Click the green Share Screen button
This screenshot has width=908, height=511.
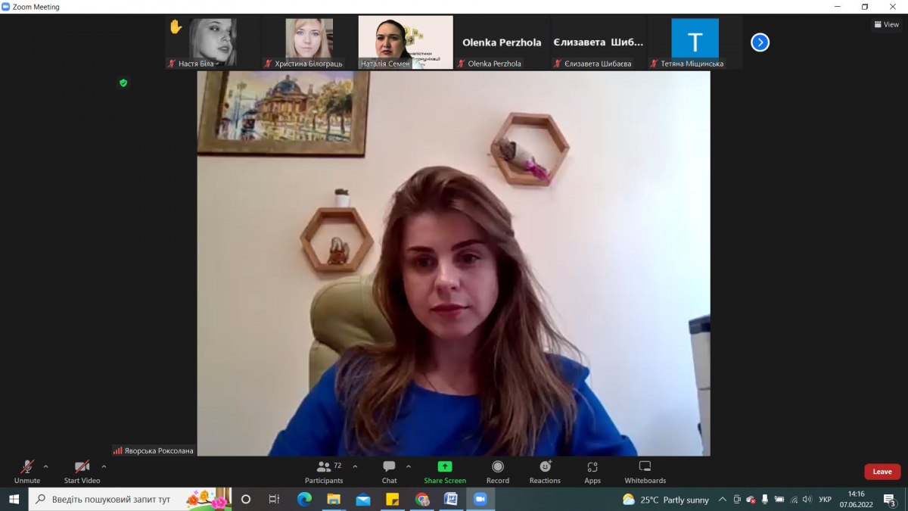(445, 471)
